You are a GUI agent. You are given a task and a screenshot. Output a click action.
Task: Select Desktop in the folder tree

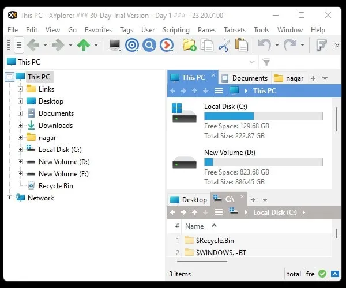pyautogui.click(x=51, y=101)
